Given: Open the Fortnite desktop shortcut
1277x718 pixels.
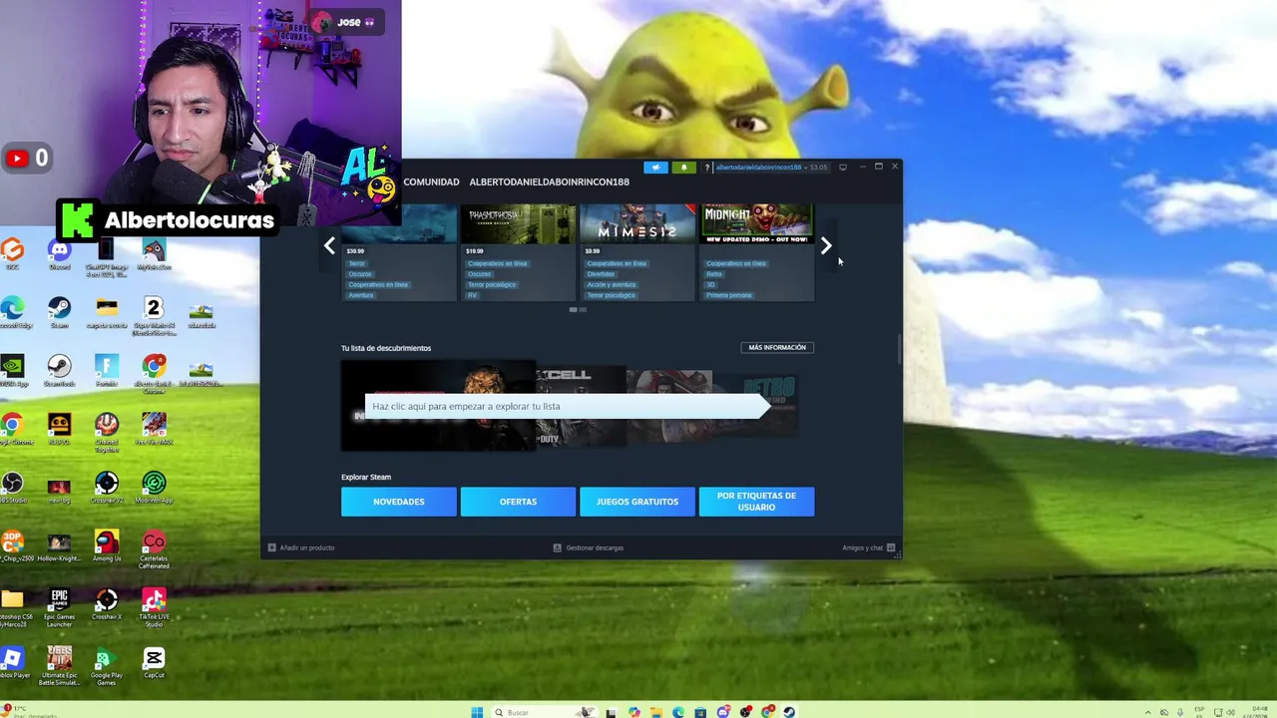Looking at the screenshot, I should pos(106,370).
